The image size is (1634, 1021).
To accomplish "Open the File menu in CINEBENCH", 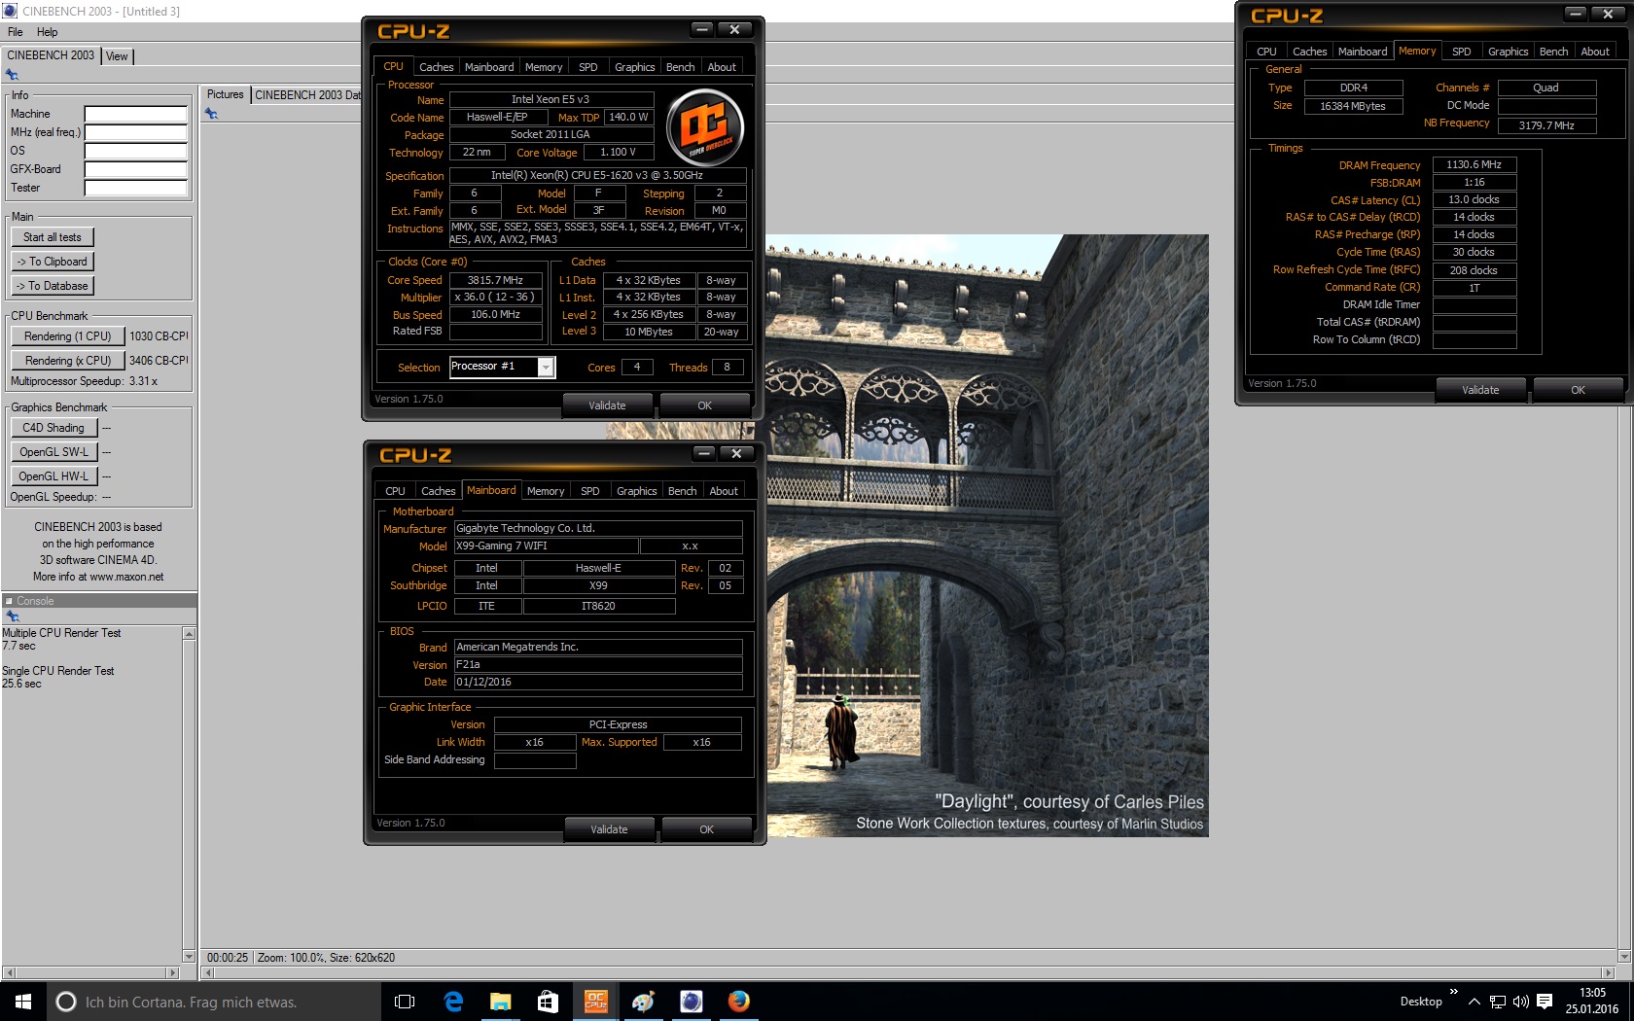I will pos(16,32).
